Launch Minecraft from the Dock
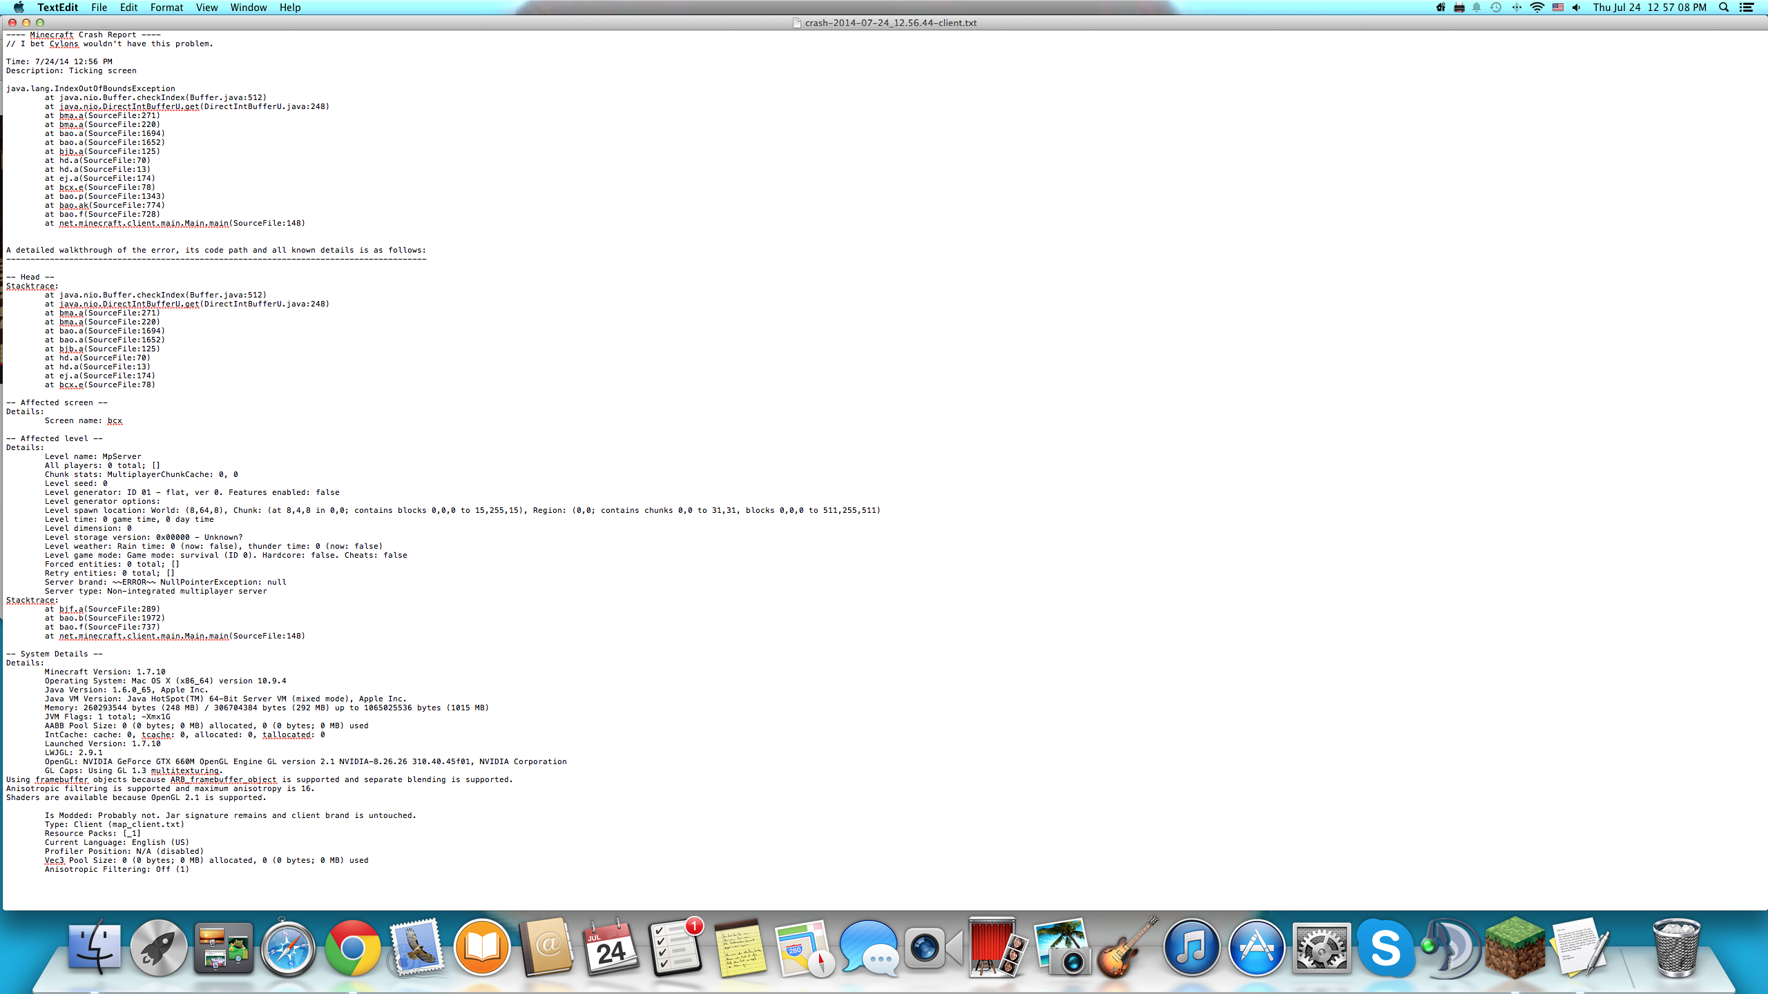Image resolution: width=1768 pixels, height=994 pixels. point(1515,948)
